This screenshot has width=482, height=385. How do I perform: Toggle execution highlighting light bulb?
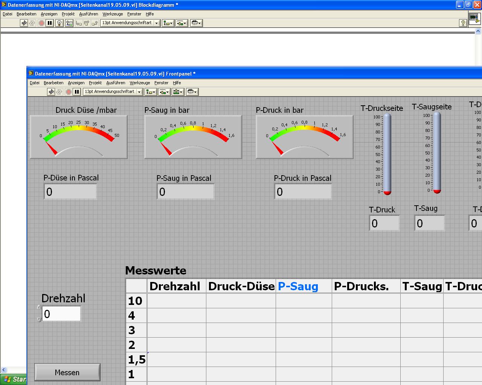point(59,23)
